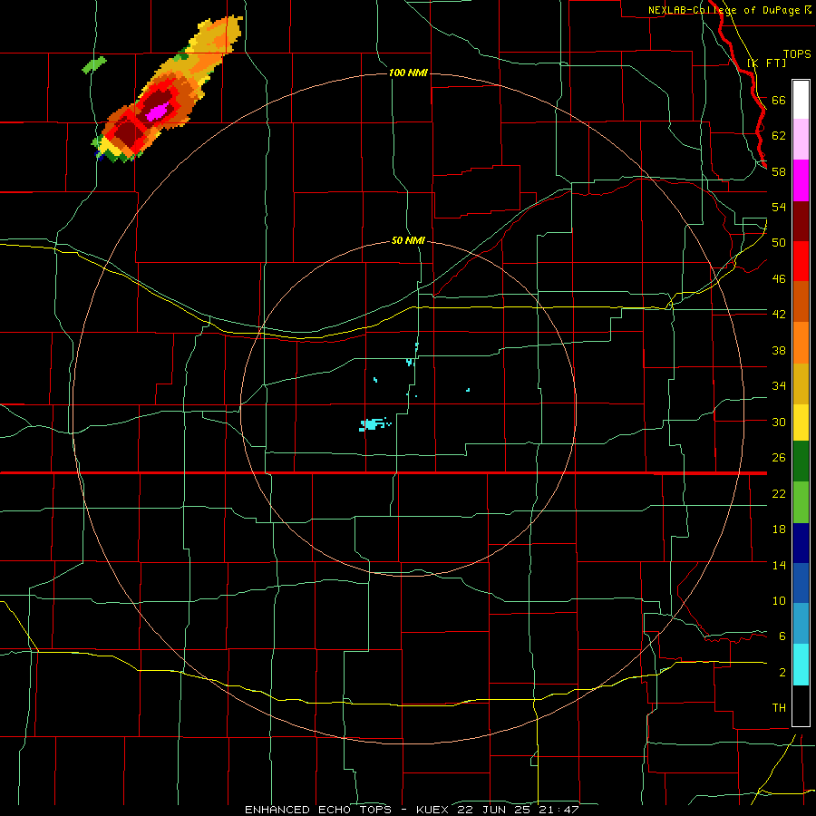Viewport: 816px width, 816px height.
Task: Click the small detached green echo patch
Action: pos(94,64)
